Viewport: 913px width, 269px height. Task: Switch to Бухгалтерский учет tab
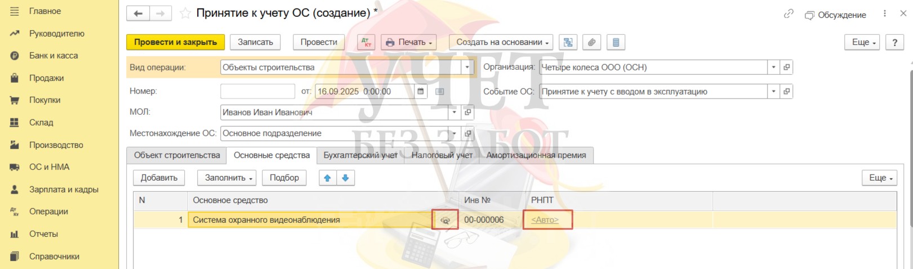coord(360,155)
